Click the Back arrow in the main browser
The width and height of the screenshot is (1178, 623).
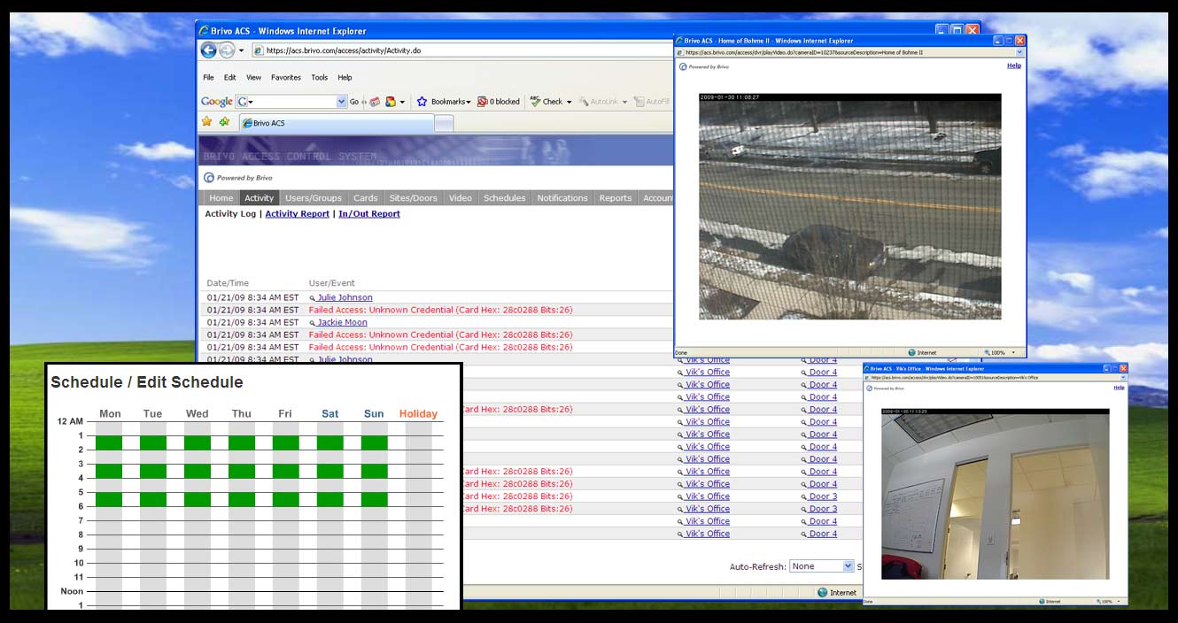[x=209, y=50]
